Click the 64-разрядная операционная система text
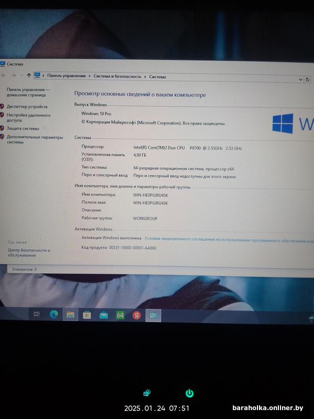The image size is (314, 419). (x=184, y=169)
